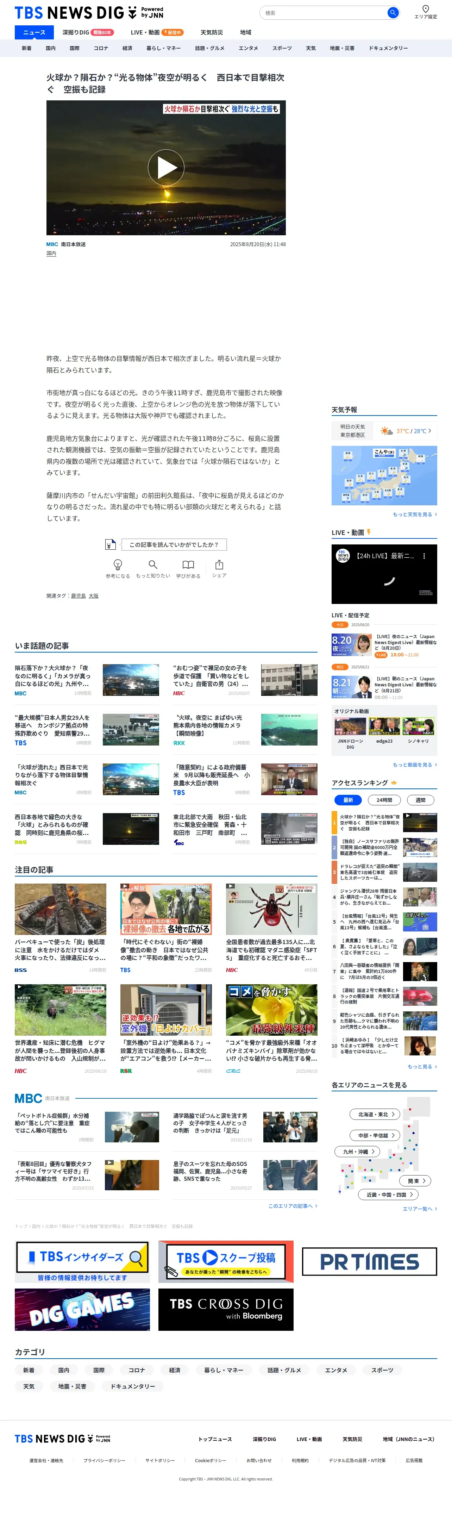Open the ジャングル潜伏28年 ranking article

tap(384, 897)
